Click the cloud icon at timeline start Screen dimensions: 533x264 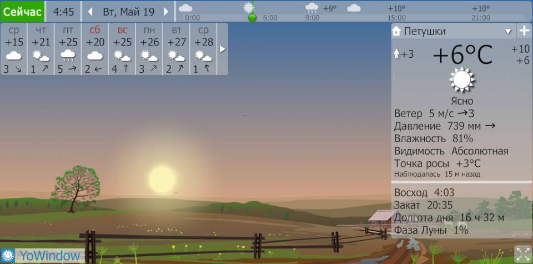(x=185, y=8)
